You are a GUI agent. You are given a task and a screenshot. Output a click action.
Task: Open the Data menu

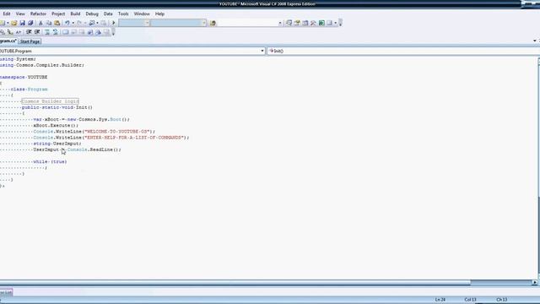[x=108, y=14]
